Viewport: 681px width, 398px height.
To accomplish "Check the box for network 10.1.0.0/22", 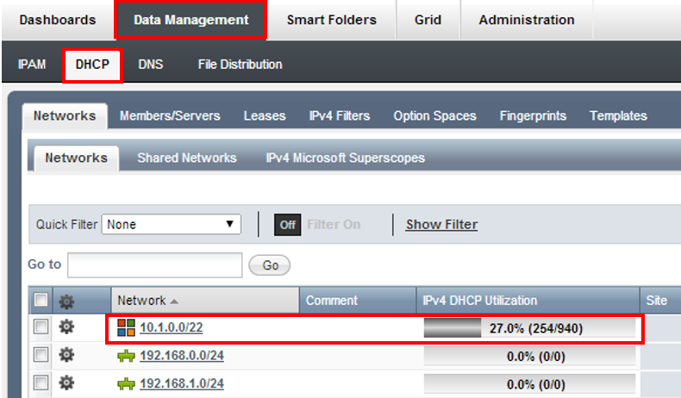I will pyautogui.click(x=41, y=327).
